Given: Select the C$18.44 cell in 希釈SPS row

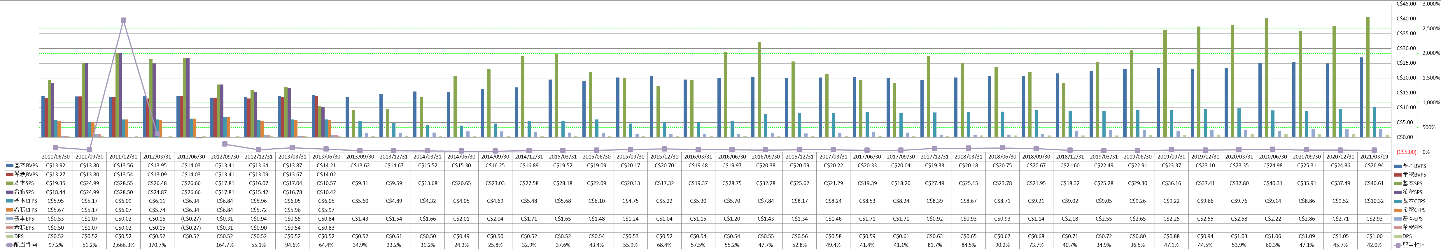Looking at the screenshot, I should (56, 192).
